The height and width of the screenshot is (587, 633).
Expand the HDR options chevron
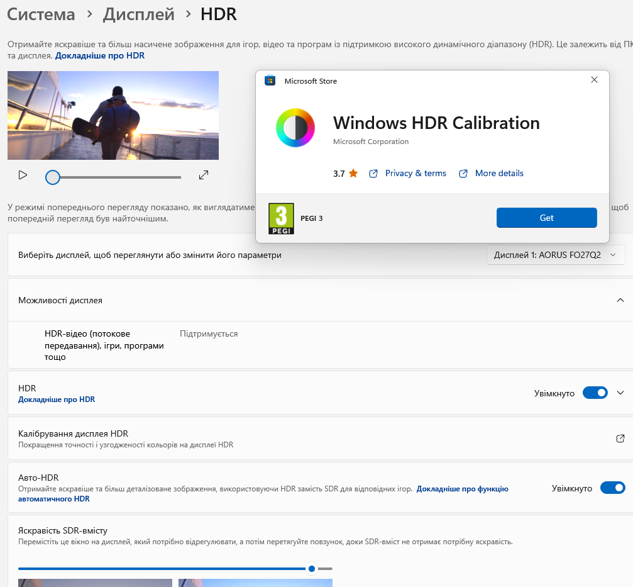coord(620,393)
